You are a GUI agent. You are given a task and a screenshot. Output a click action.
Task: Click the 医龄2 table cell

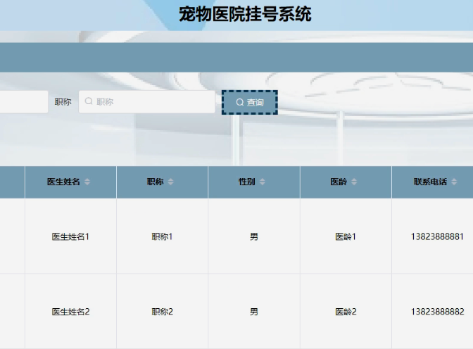click(346, 312)
